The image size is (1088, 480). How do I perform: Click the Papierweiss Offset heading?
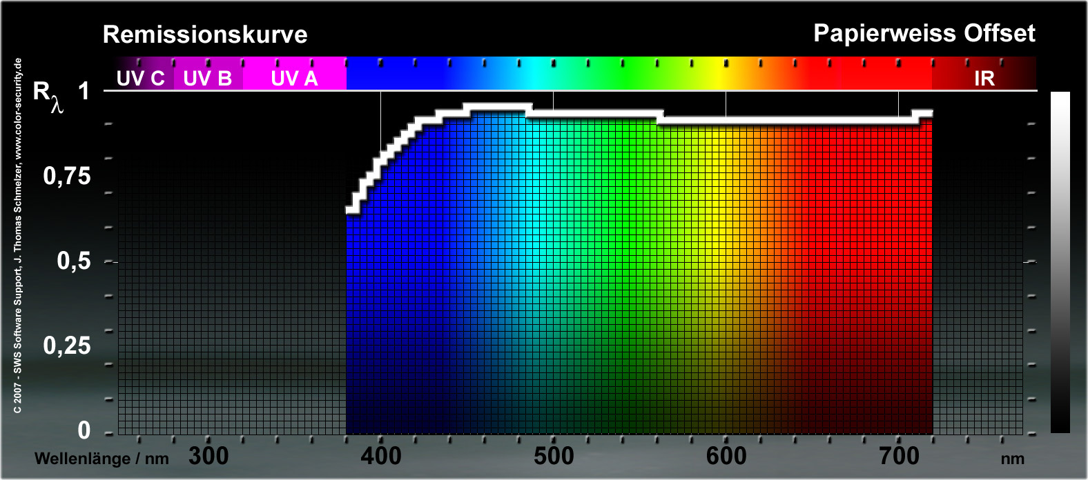point(924,33)
